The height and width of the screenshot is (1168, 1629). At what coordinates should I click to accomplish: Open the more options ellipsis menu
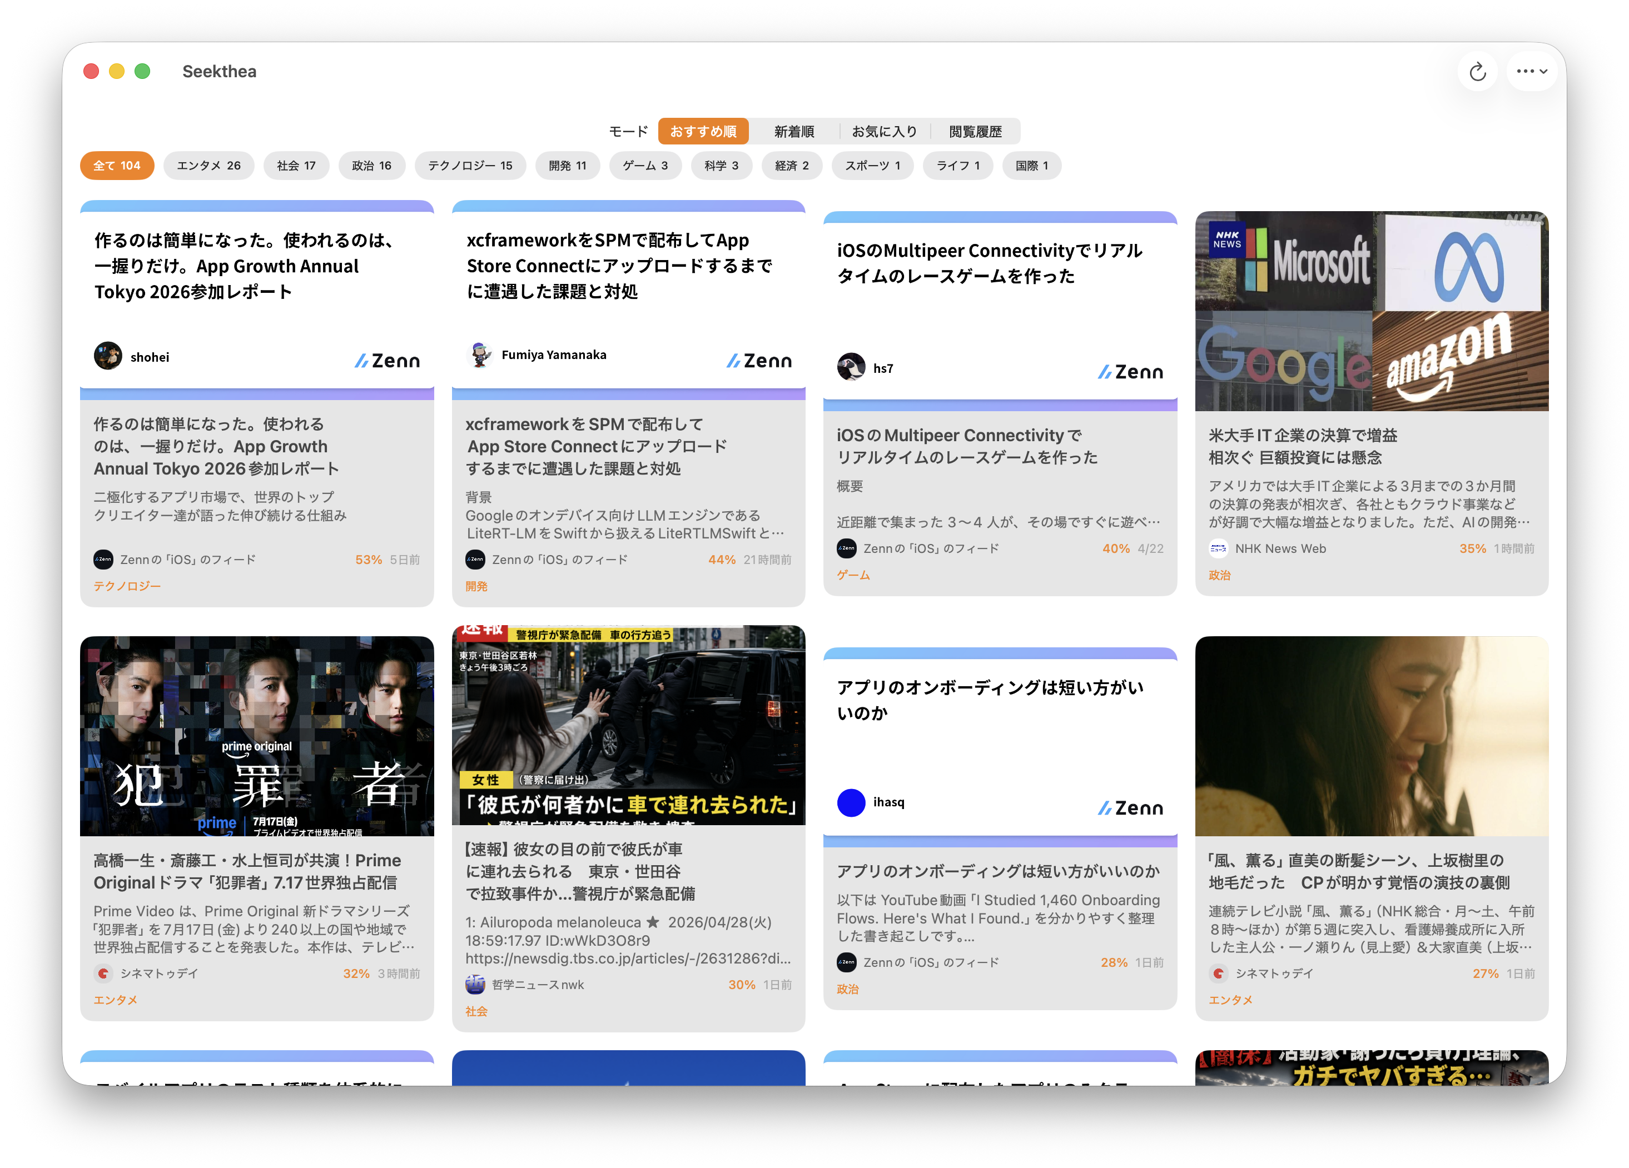(1530, 72)
